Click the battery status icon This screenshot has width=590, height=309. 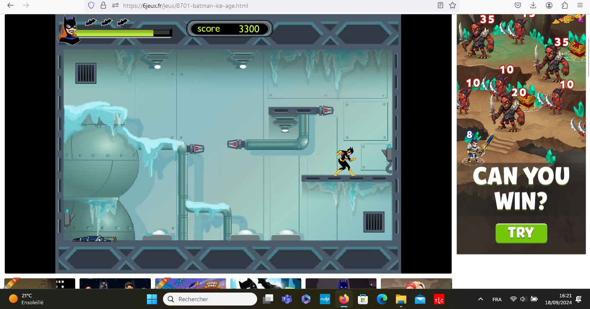534,299
